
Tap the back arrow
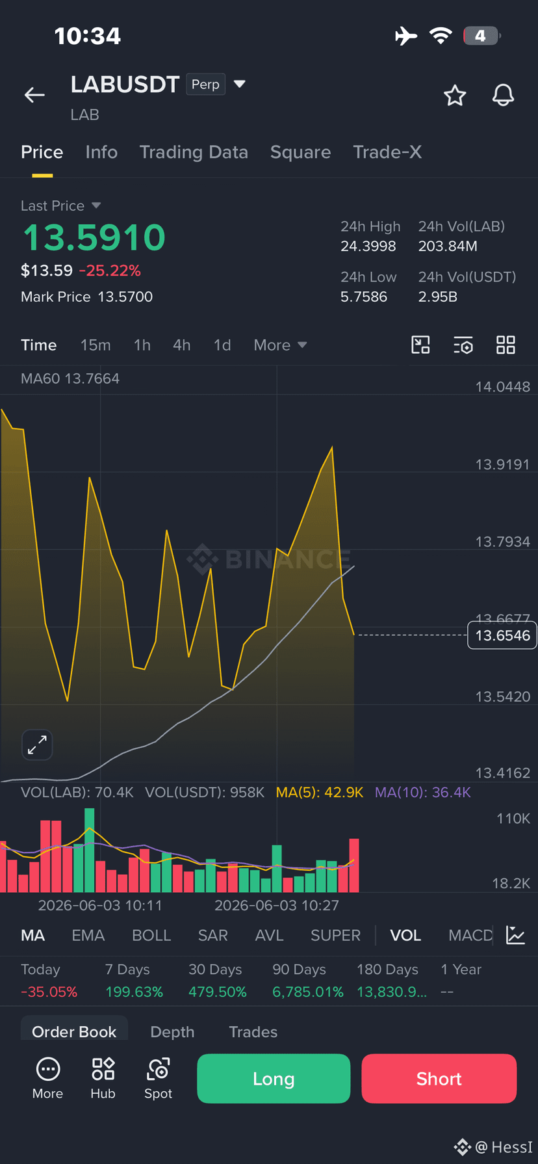tap(34, 96)
